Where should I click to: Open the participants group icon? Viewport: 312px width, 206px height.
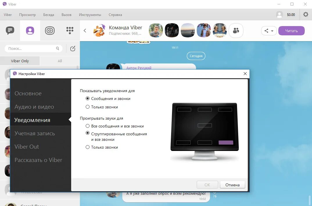click(x=236, y=30)
